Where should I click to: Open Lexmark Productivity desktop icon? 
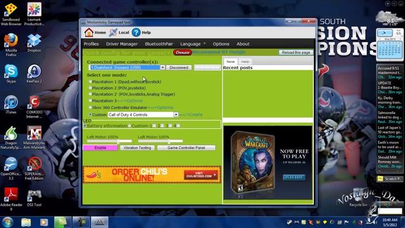point(34,14)
